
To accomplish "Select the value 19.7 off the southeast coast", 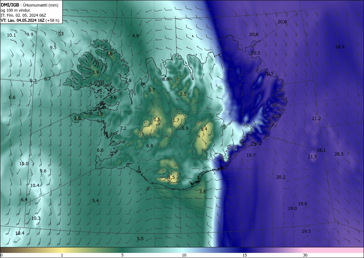I will (x=251, y=155).
